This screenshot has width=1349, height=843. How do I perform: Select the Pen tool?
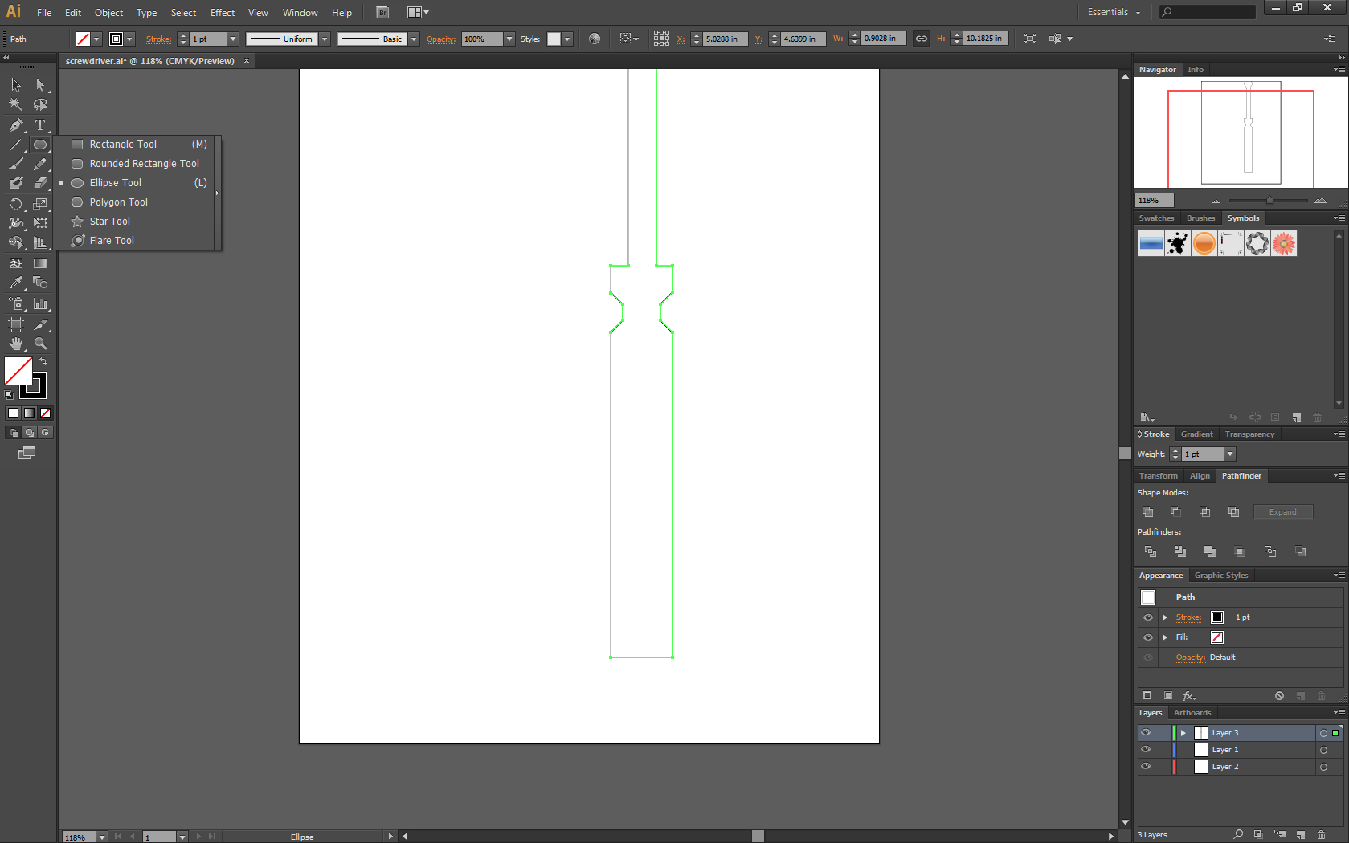pos(15,125)
